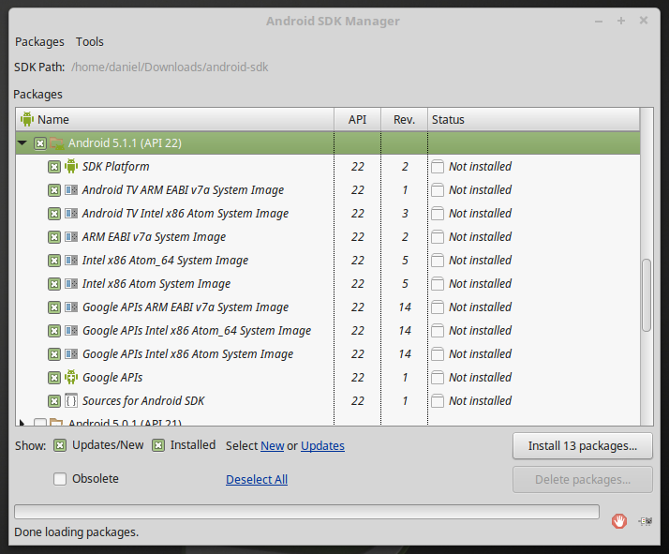Select the Google APIs ARM EABI v7a System Image row
The width and height of the screenshot is (669, 554).
tap(328, 307)
